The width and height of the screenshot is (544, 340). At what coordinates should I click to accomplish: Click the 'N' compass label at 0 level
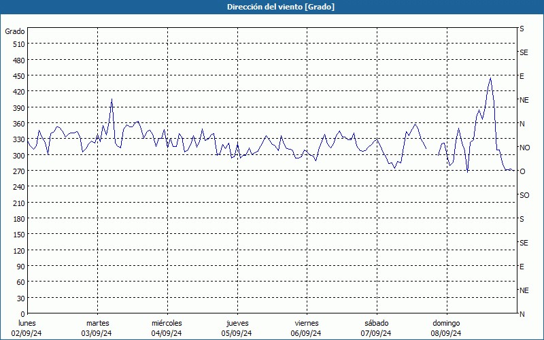[x=522, y=314]
